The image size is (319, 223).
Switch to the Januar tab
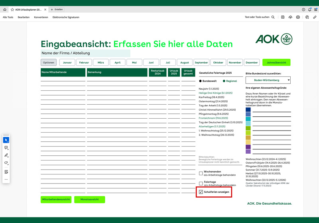click(x=67, y=63)
